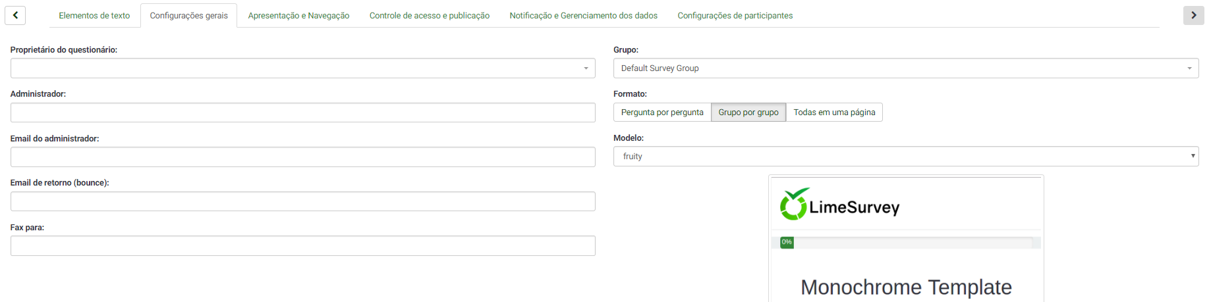Click the right tab scroll arrow

click(x=1193, y=15)
